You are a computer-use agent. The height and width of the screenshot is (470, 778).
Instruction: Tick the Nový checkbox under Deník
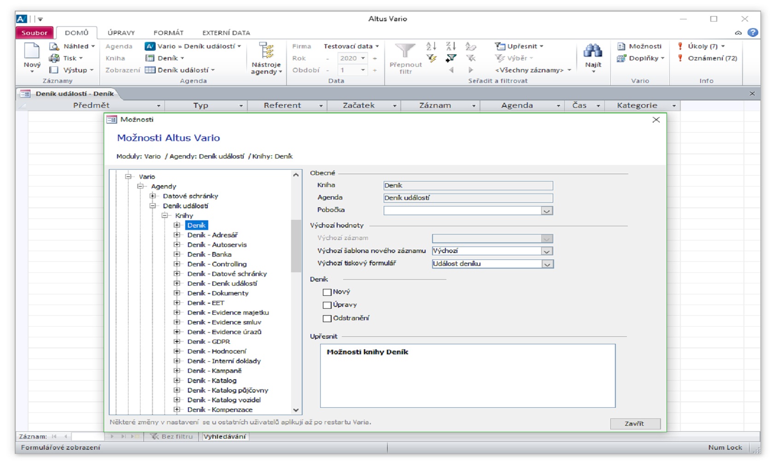pyautogui.click(x=327, y=292)
